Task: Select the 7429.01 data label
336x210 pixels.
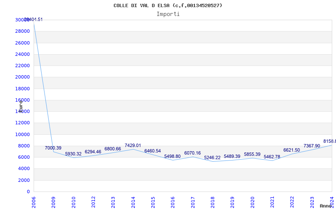Action: (x=133, y=145)
